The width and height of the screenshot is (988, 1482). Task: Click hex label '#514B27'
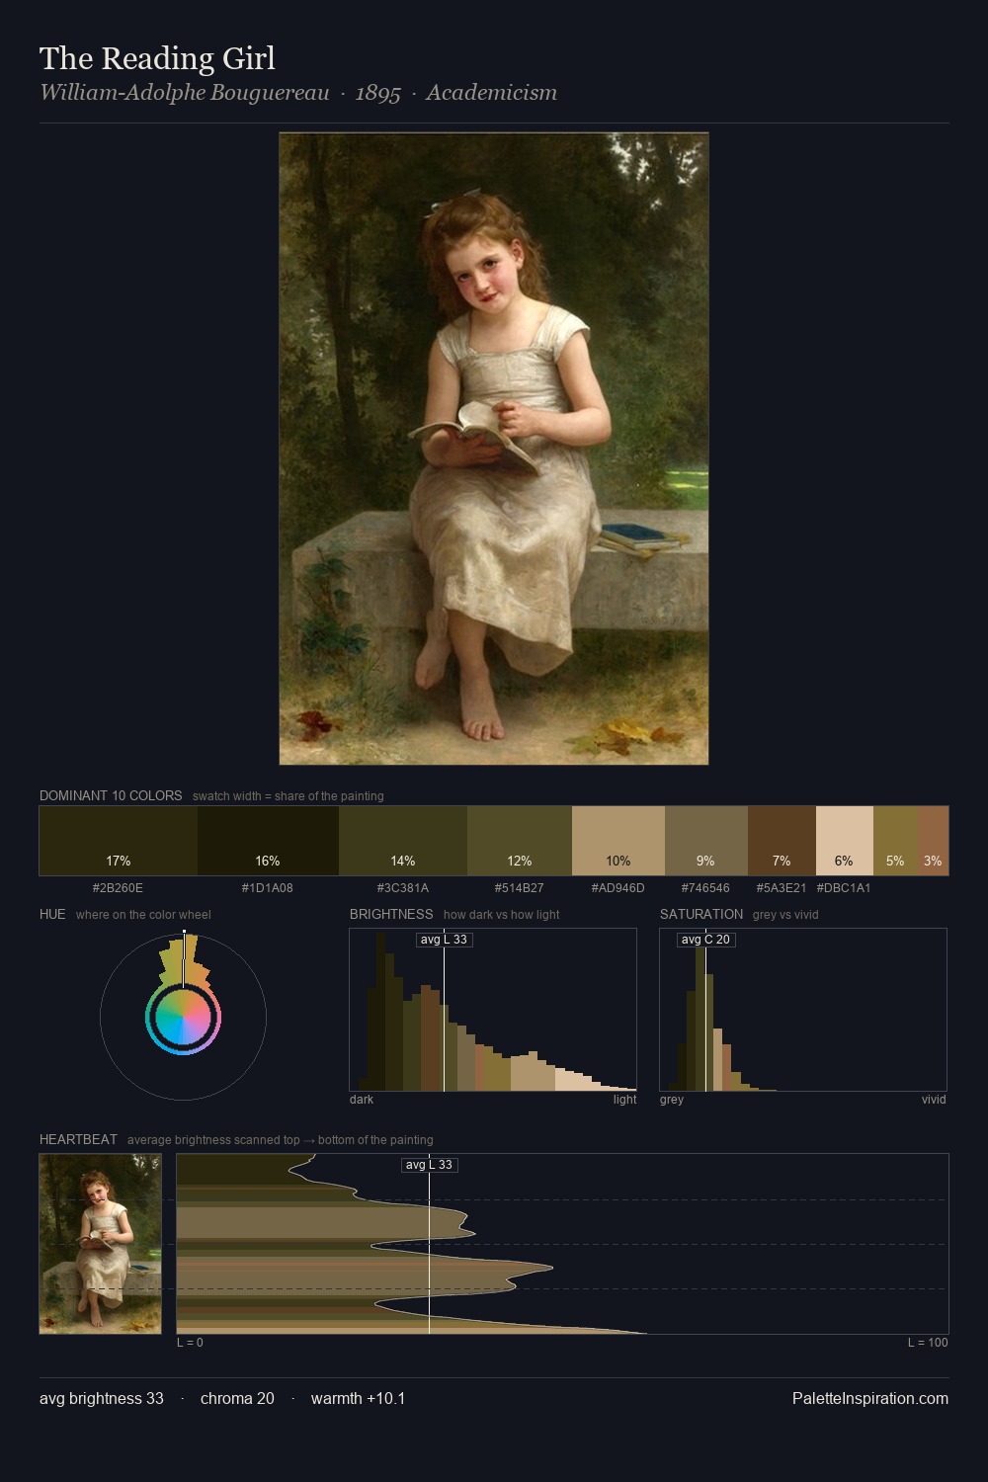(519, 888)
